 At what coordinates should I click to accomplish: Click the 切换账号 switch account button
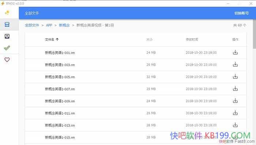click(241, 13)
